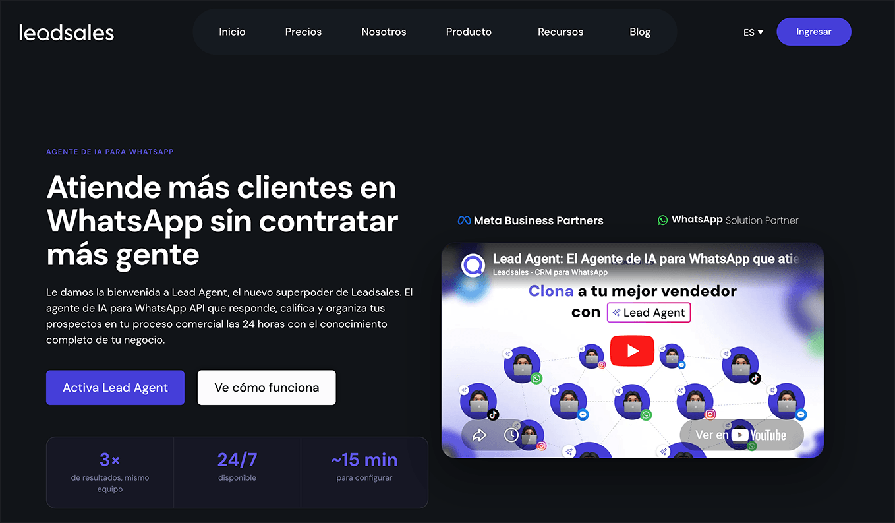The height and width of the screenshot is (523, 895).
Task: Click the Activa Lead Agent button
Action: (x=115, y=388)
